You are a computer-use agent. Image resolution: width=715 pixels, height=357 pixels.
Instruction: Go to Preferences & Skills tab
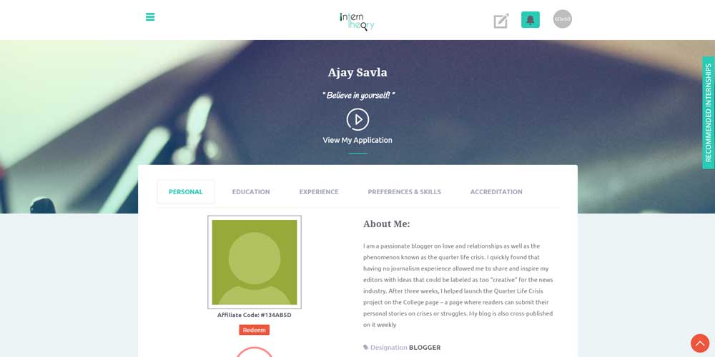point(405,191)
